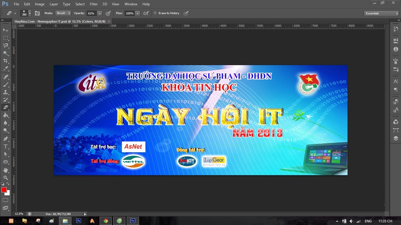Open the Flow slider dropdown arrow

[x=137, y=13]
